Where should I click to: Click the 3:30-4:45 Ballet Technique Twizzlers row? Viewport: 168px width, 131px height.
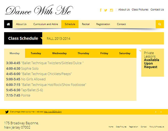(x=45, y=63)
